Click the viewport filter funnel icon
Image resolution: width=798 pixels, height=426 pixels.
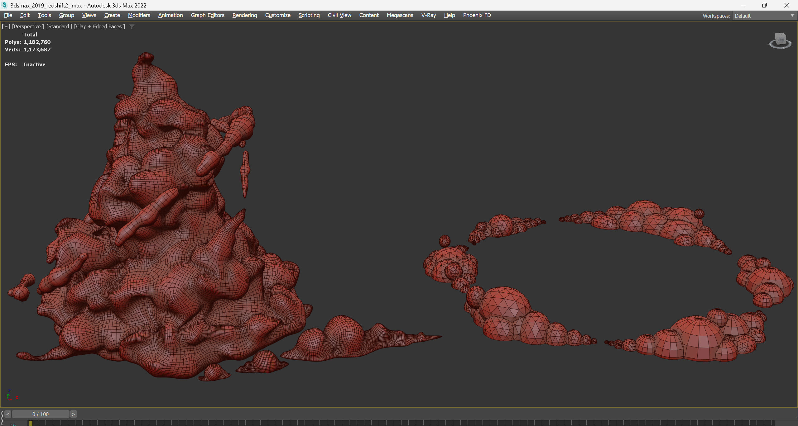point(132,27)
